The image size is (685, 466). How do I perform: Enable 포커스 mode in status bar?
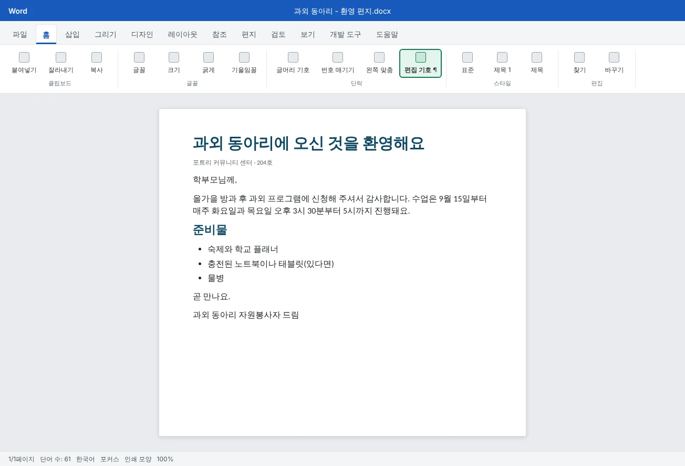click(110, 459)
